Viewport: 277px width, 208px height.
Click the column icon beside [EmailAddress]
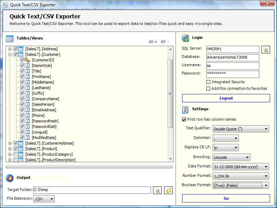pyautogui.click(x=27, y=110)
